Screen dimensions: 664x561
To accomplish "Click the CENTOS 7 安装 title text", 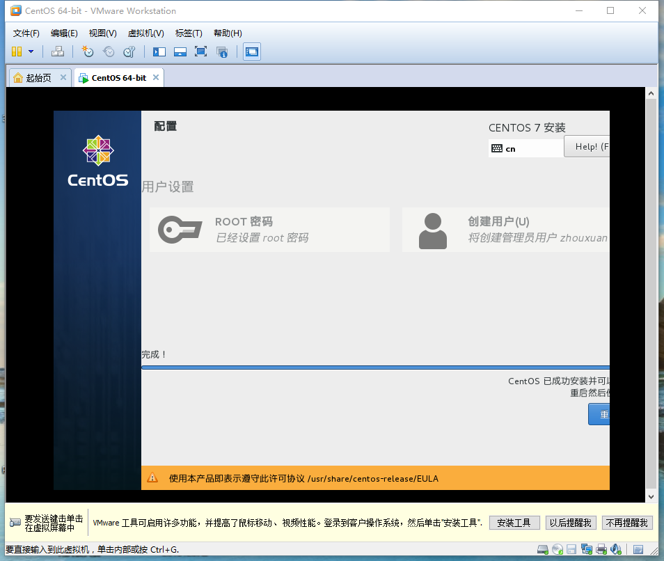I will pyautogui.click(x=527, y=127).
